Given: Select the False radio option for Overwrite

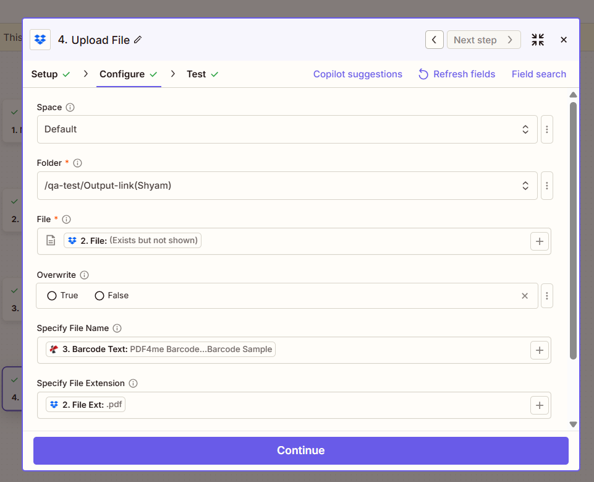Looking at the screenshot, I should click(x=100, y=296).
